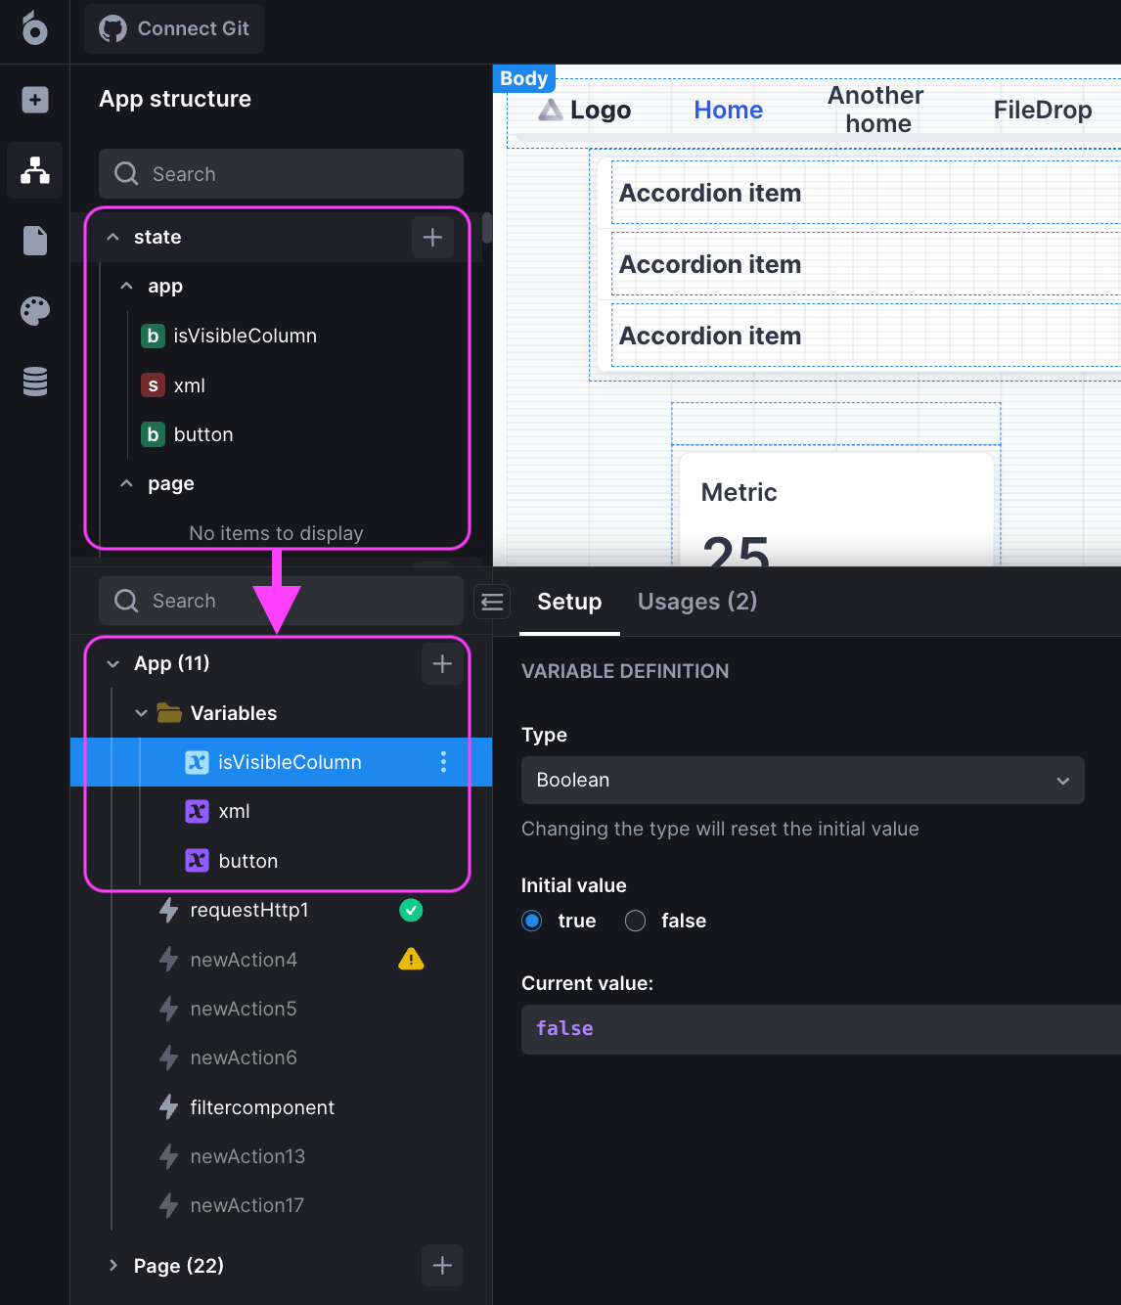This screenshot has width=1121, height=1305.
Task: Select the newAction4 action
Action: pos(244,960)
